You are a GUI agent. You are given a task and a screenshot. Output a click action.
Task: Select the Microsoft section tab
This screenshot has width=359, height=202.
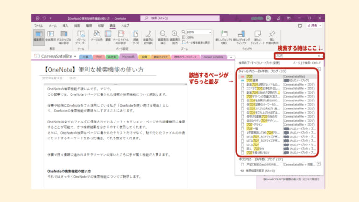click(129, 56)
